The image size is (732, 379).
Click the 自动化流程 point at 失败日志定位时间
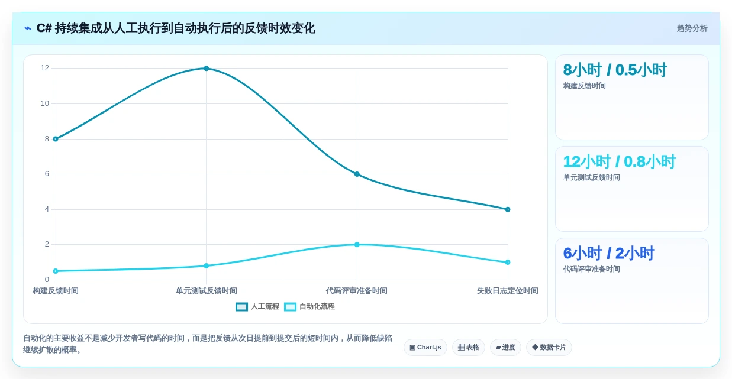[508, 262]
